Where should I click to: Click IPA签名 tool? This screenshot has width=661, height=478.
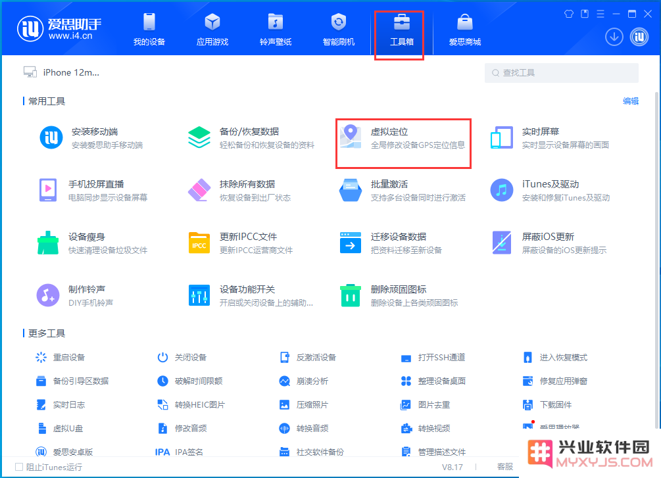[x=179, y=452]
